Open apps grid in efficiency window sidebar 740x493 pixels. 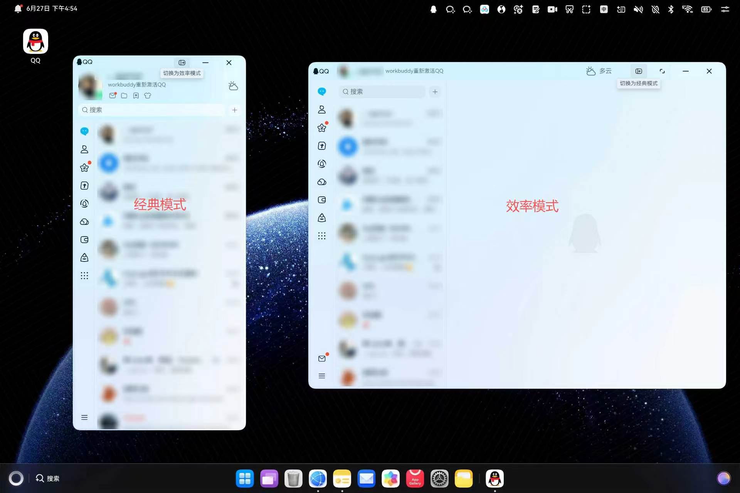coord(322,236)
